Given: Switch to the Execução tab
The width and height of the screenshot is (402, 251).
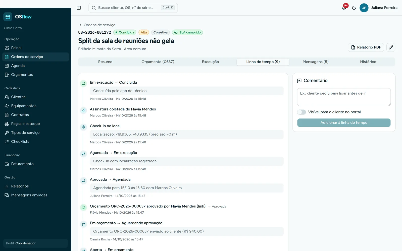Looking at the screenshot, I should (210, 62).
